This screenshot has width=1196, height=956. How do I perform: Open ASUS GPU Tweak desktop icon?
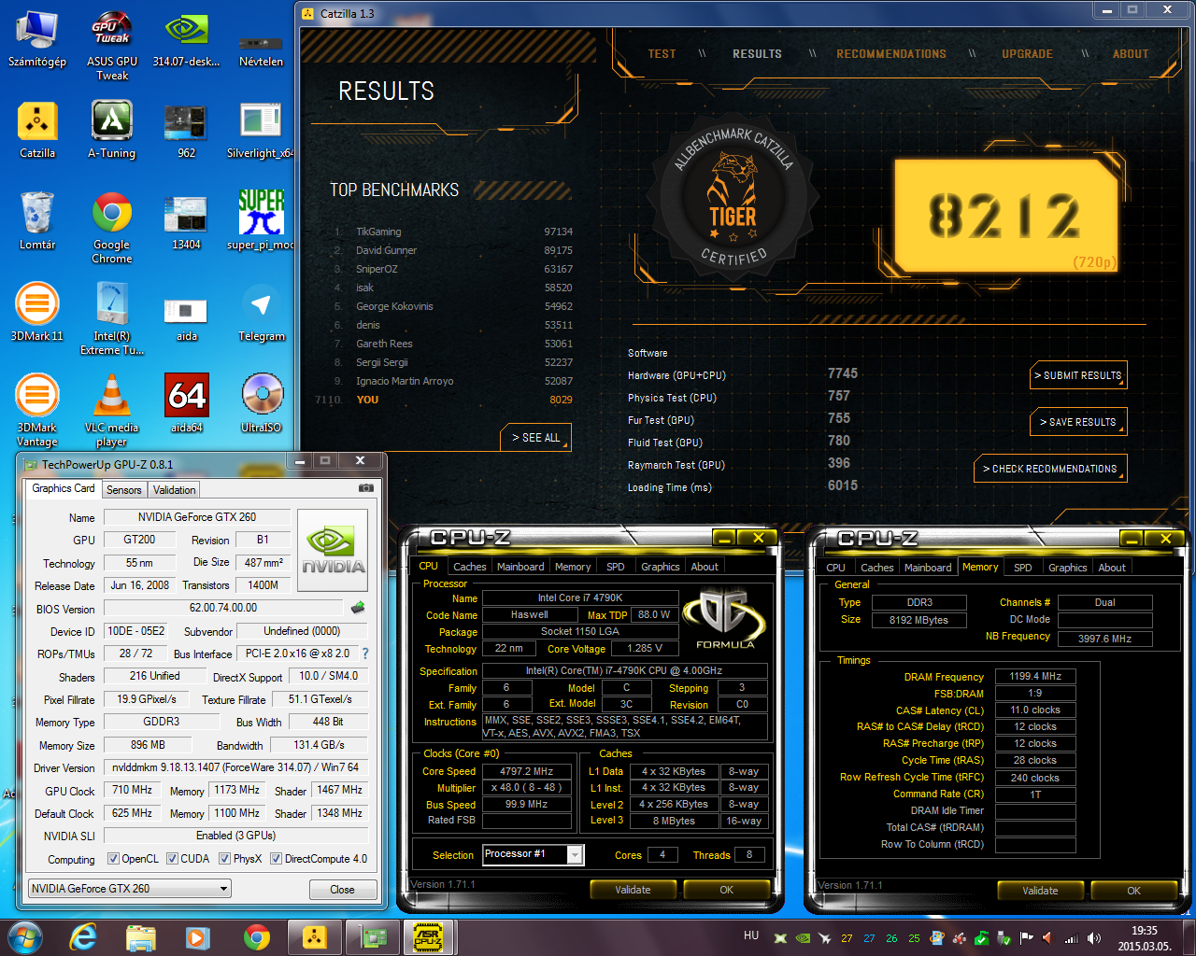click(112, 45)
